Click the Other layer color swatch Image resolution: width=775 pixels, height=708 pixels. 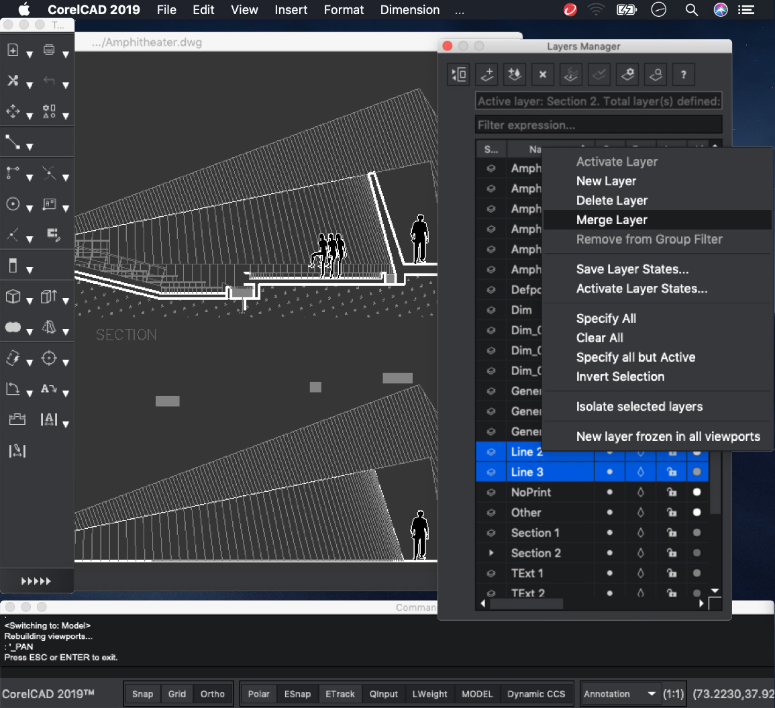tap(696, 513)
